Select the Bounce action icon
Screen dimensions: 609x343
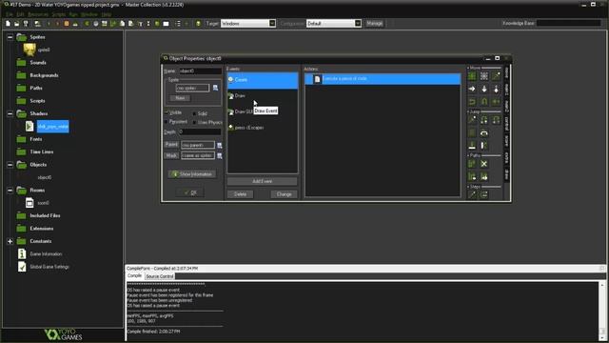click(484, 146)
